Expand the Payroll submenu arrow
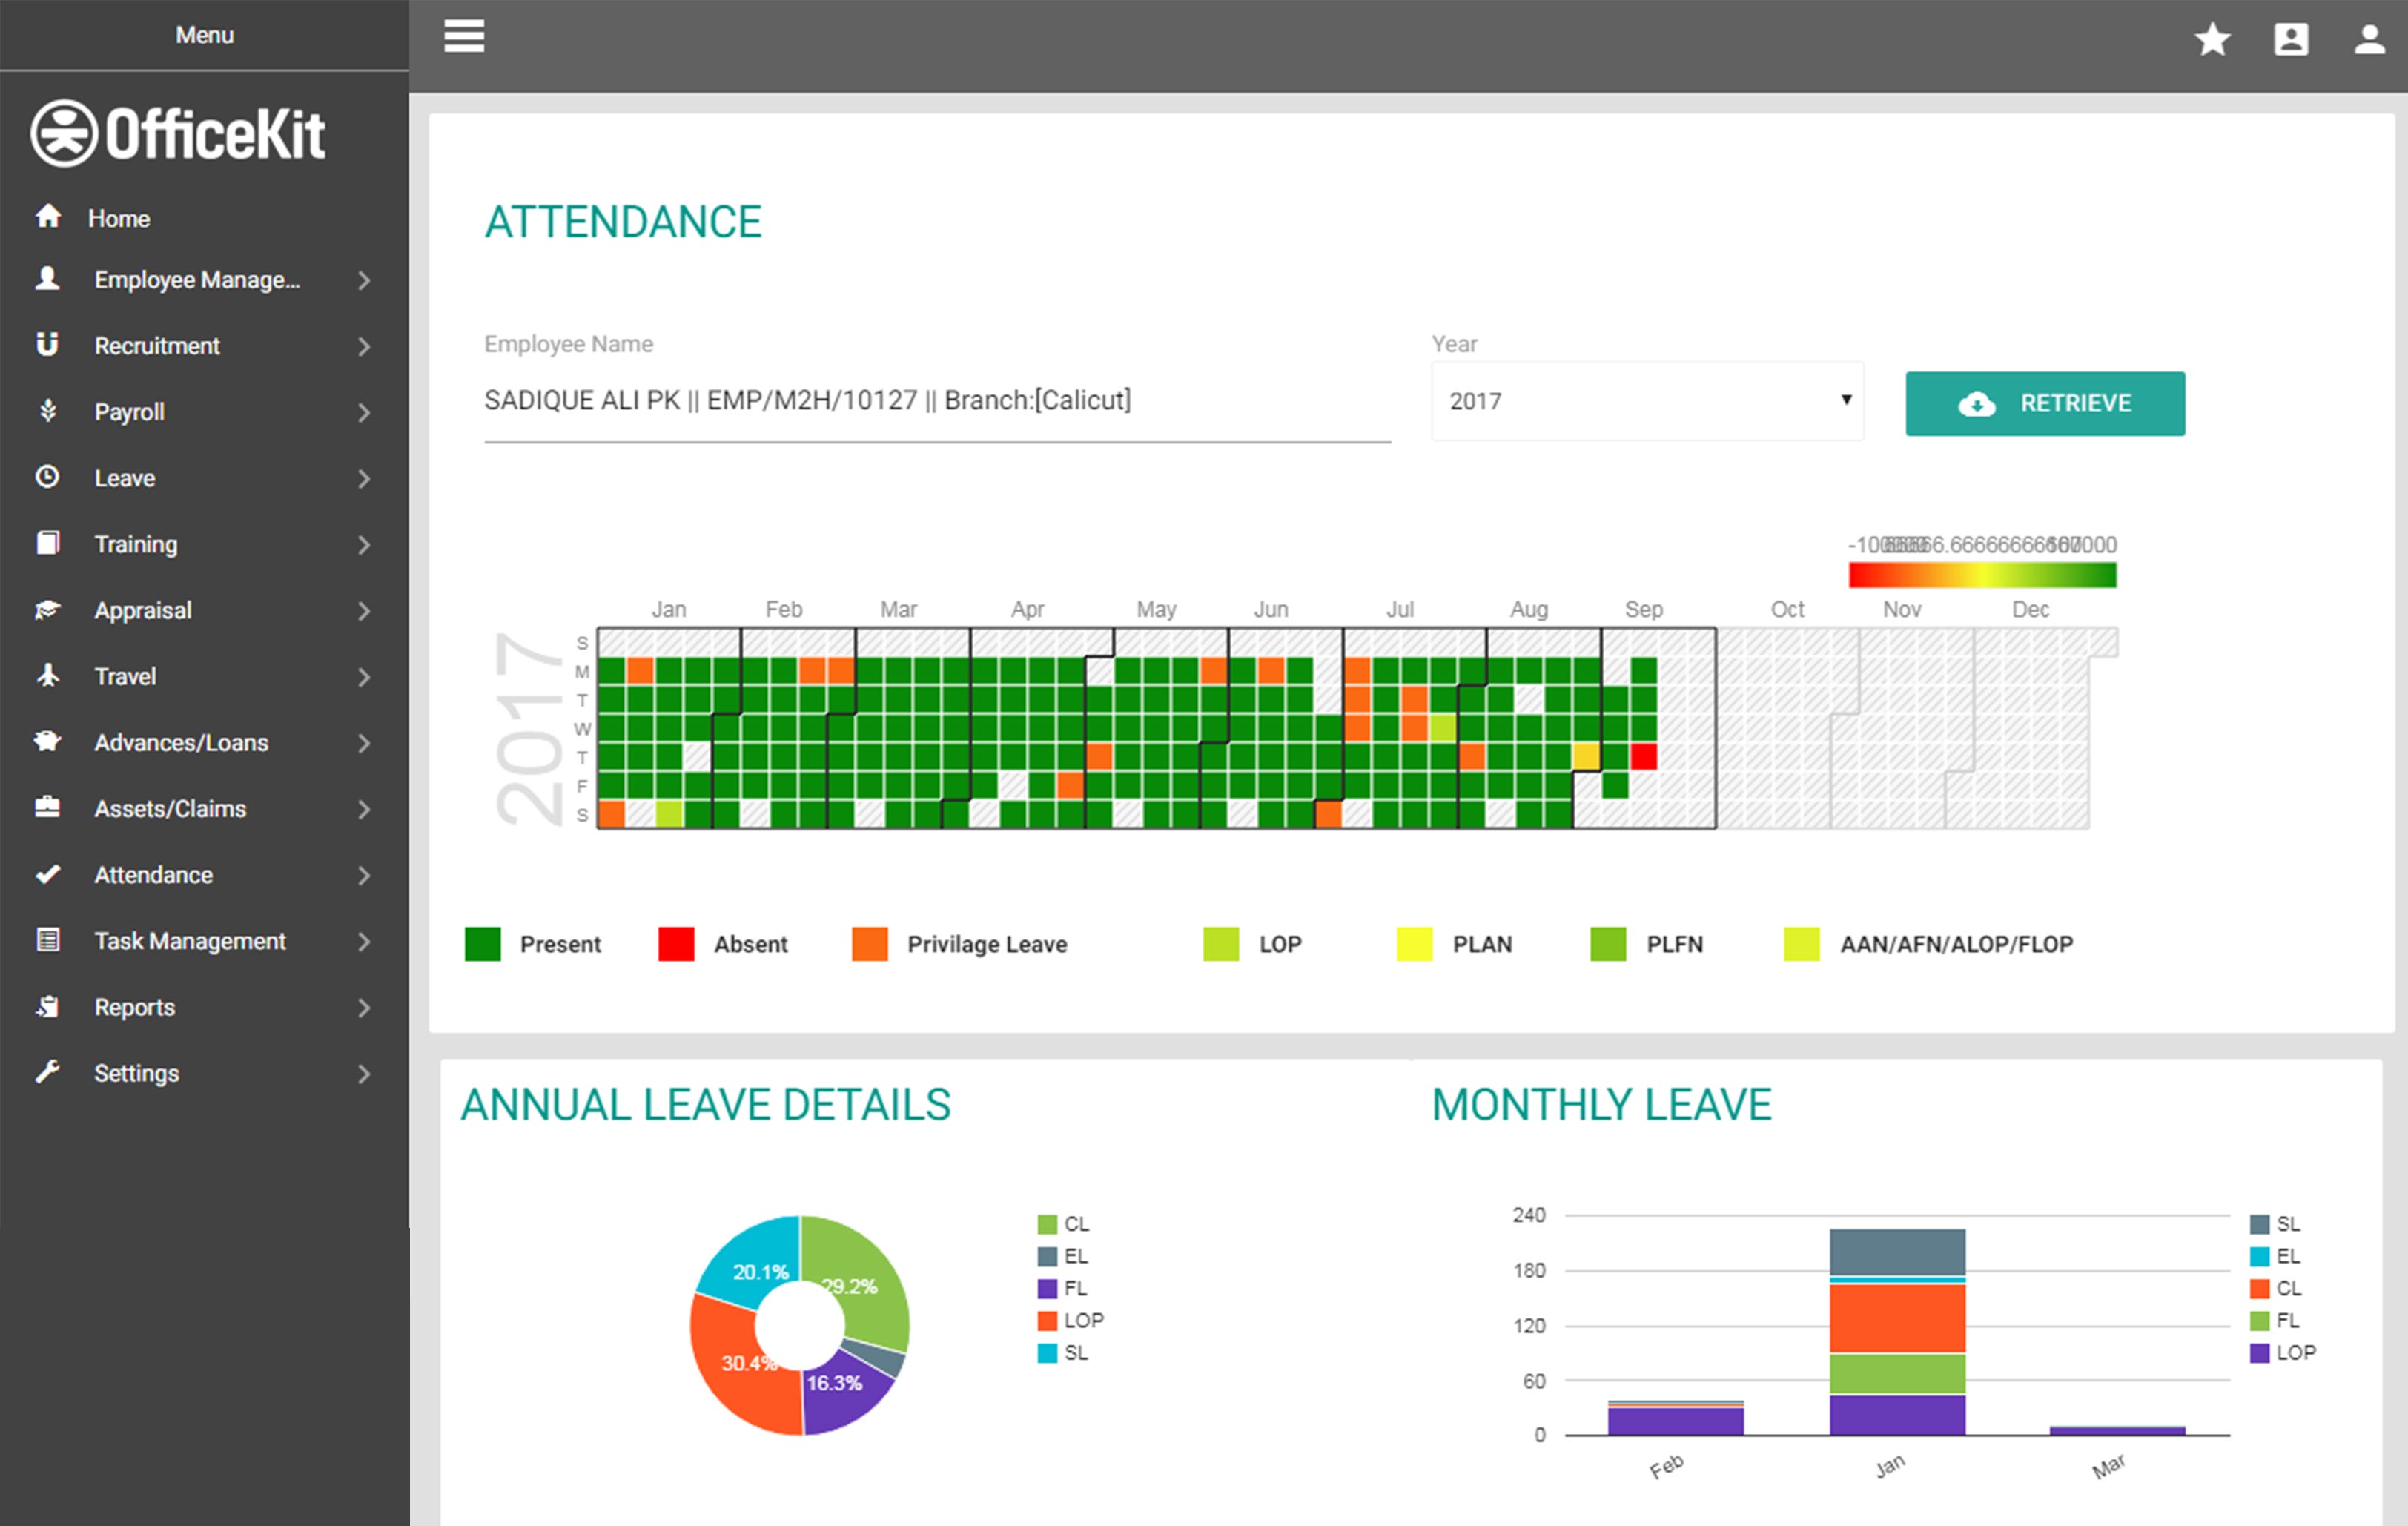 pos(364,413)
